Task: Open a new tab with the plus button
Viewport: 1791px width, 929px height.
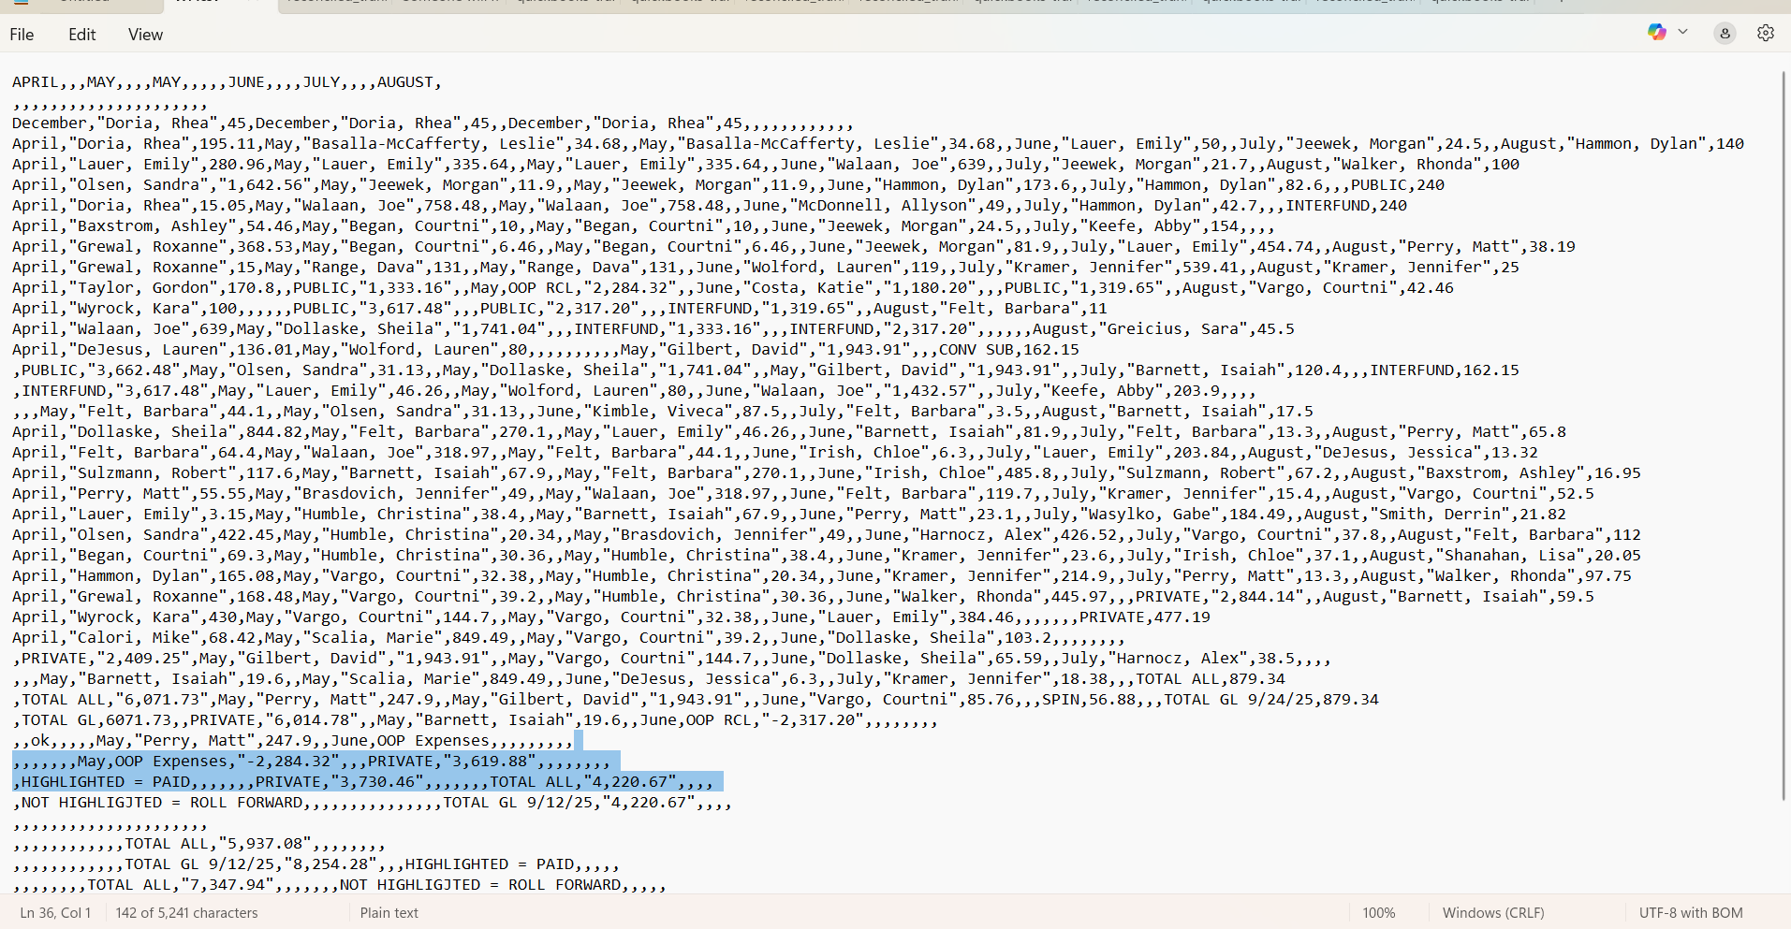Action: (1562, 4)
